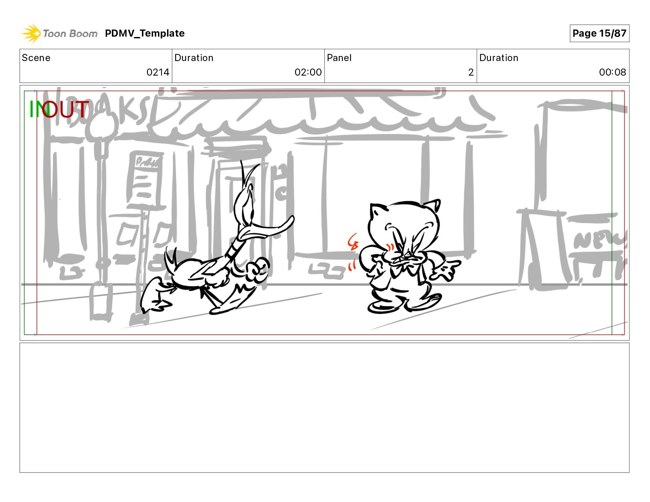Click the Scene label
The image size is (650, 502).
pos(36,58)
